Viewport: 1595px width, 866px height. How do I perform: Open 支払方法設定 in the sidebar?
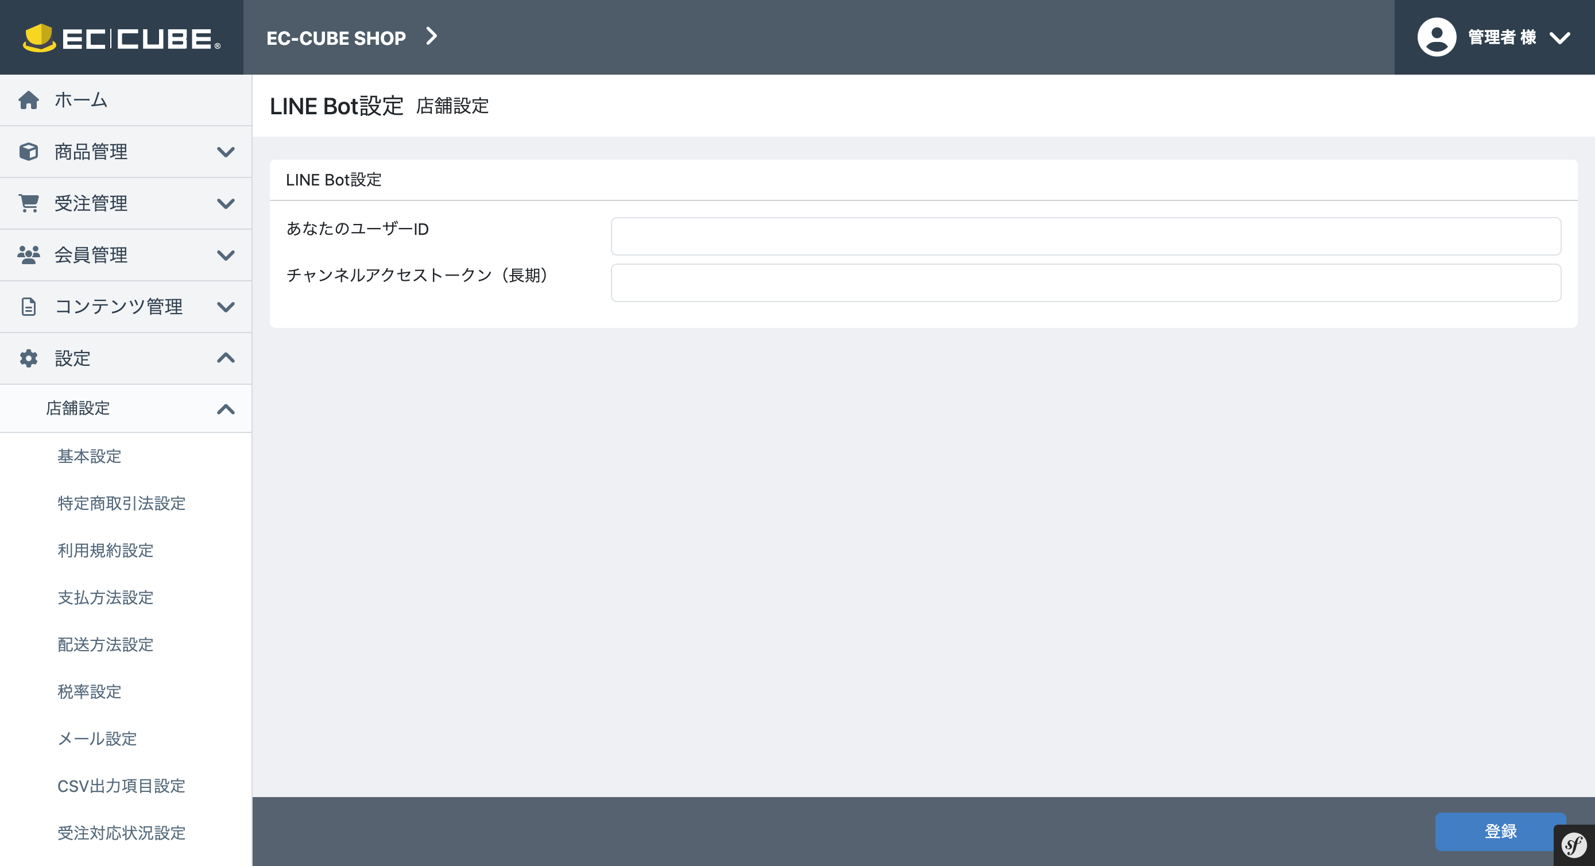click(x=105, y=598)
